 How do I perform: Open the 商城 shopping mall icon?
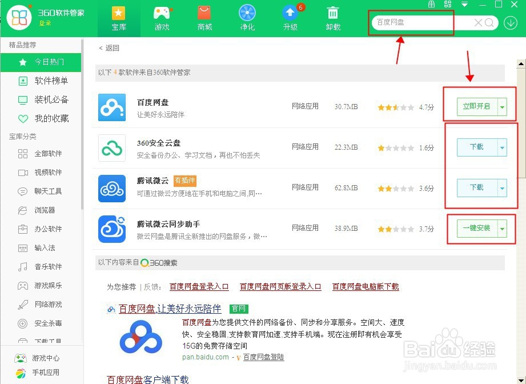pyautogui.click(x=204, y=17)
